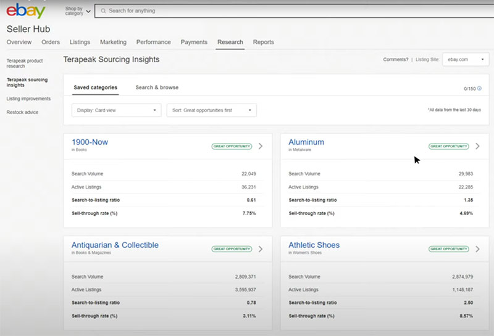The image size is (494, 336).
Task: Switch to Search & browse tab
Action: coord(157,88)
